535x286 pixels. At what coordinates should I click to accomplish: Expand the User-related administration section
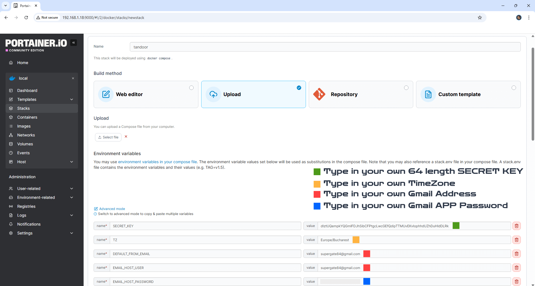pos(72,189)
